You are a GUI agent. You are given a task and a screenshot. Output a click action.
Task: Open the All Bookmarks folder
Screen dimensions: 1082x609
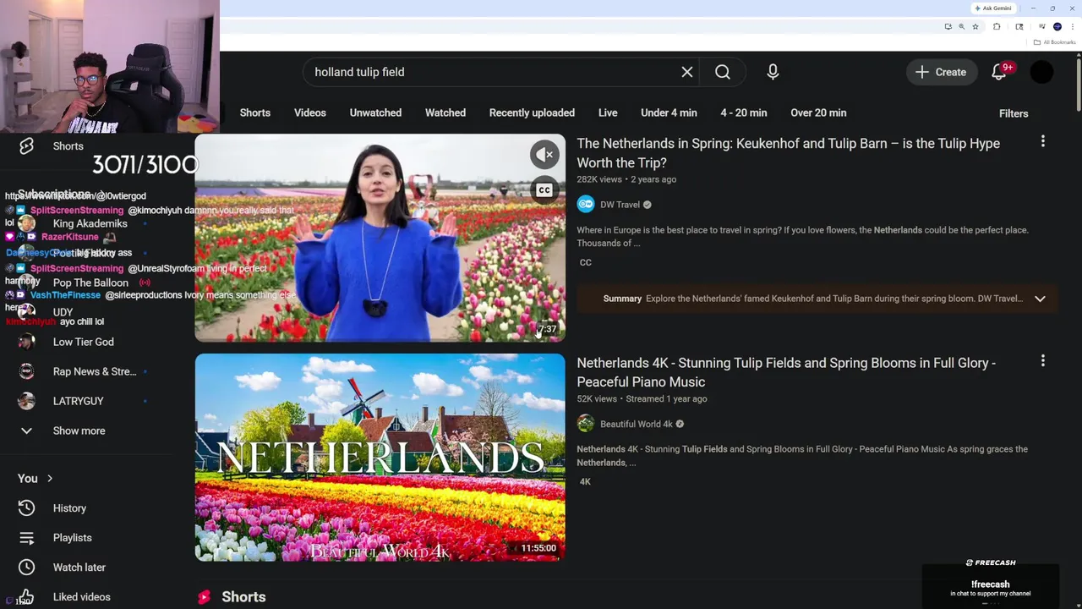1054,42
